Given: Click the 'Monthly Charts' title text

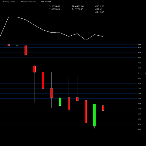Looking at the screenshot, I should click(x=8, y=2).
